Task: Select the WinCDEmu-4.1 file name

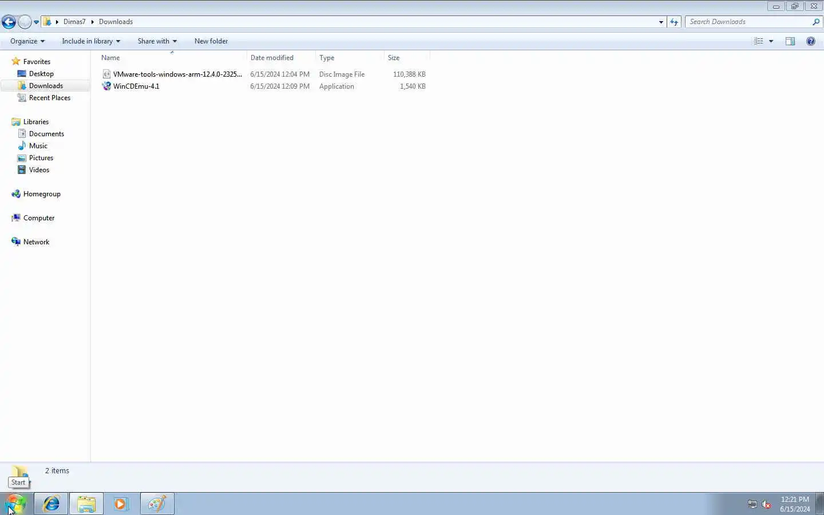Action: click(136, 86)
